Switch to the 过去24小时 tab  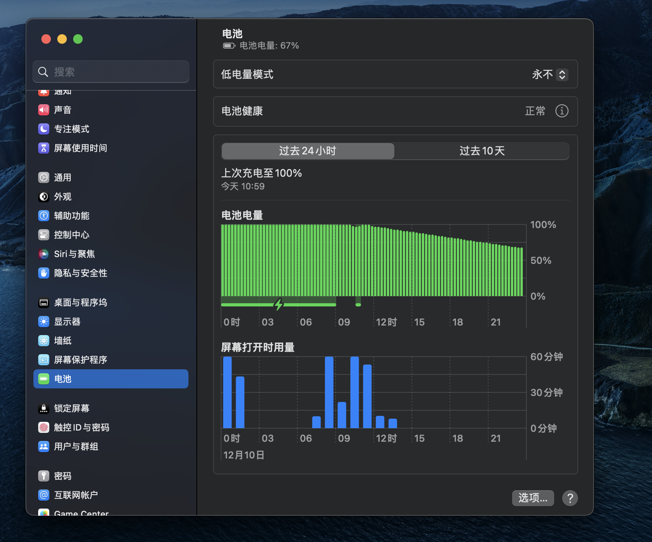(x=308, y=151)
